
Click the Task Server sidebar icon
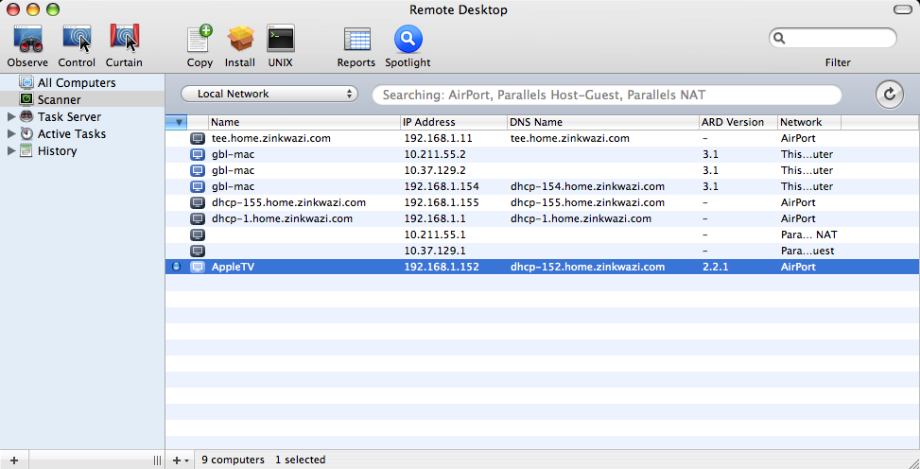point(26,116)
